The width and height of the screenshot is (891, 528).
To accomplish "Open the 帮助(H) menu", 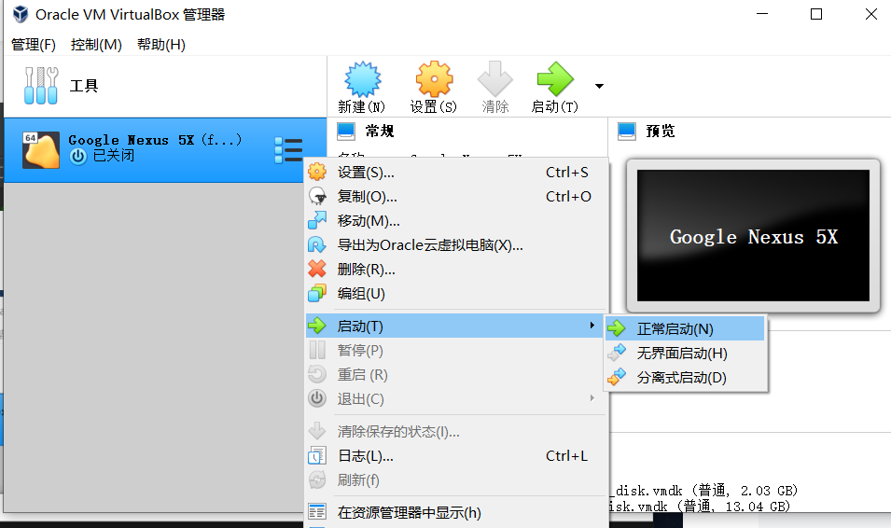I will pos(161,45).
